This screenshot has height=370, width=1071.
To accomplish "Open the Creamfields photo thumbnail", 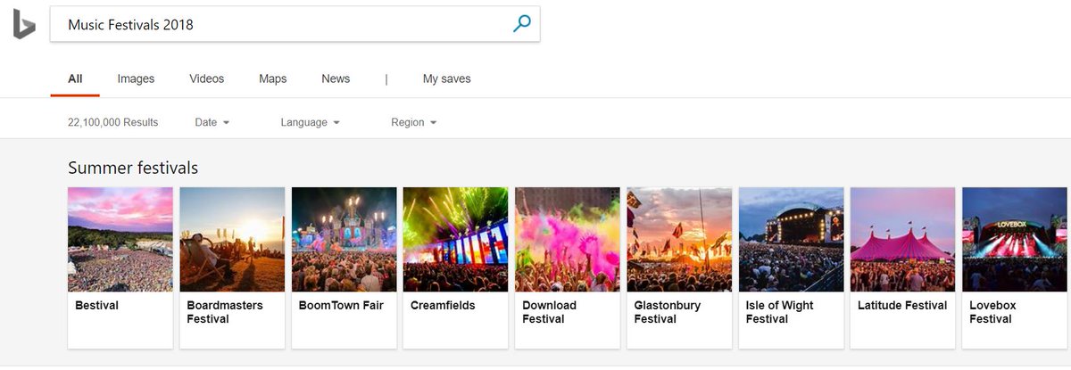I will [456, 239].
